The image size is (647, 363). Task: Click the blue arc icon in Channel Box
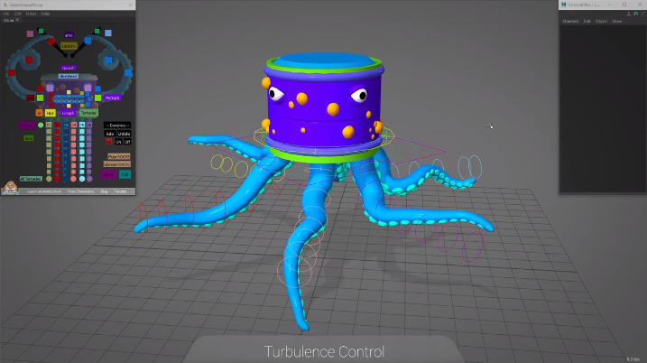636,14
